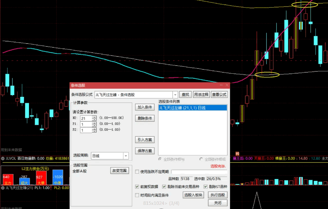Viewport: 328px width, 209px height.
Task: Click the 总量: 4183861 volume readout
Action: tap(57, 158)
